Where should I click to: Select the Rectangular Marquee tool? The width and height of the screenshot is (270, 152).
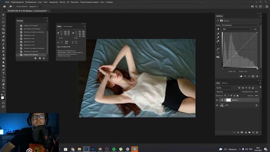coord(3,18)
